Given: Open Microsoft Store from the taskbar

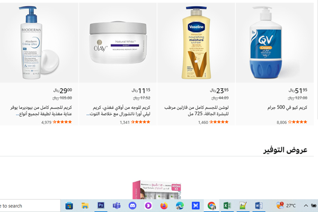Looking at the screenshot, I should click(69, 206).
